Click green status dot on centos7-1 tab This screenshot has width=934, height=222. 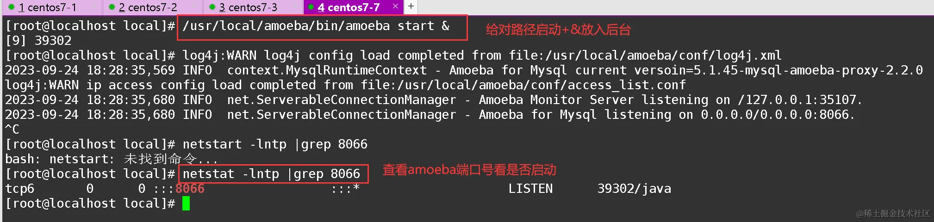click(12, 7)
